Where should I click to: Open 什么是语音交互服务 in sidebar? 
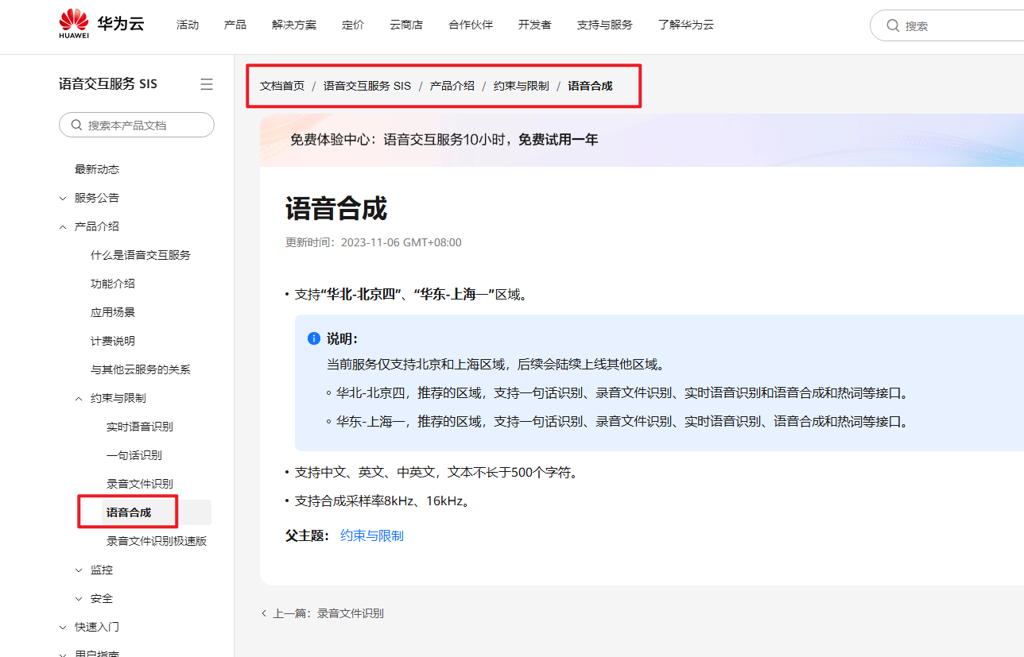pyautogui.click(x=141, y=255)
